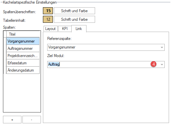Switch to the KPI tab
Image resolution: width=171 pixels, height=125 pixels.
tap(65, 29)
